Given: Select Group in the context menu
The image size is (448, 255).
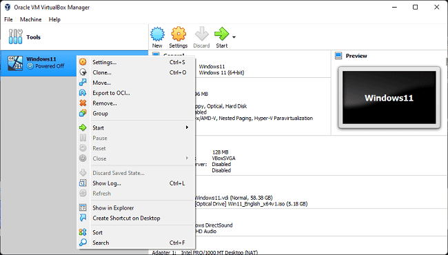Looking at the screenshot, I should 136,113.
